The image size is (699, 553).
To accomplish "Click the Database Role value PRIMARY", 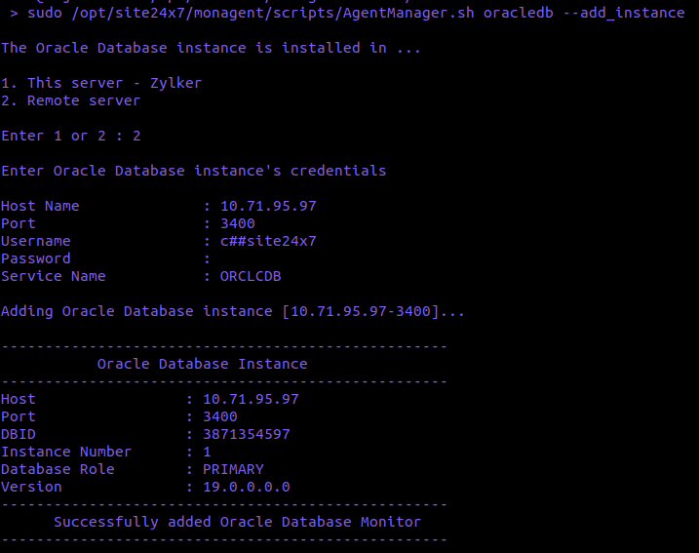I will pyautogui.click(x=233, y=469).
